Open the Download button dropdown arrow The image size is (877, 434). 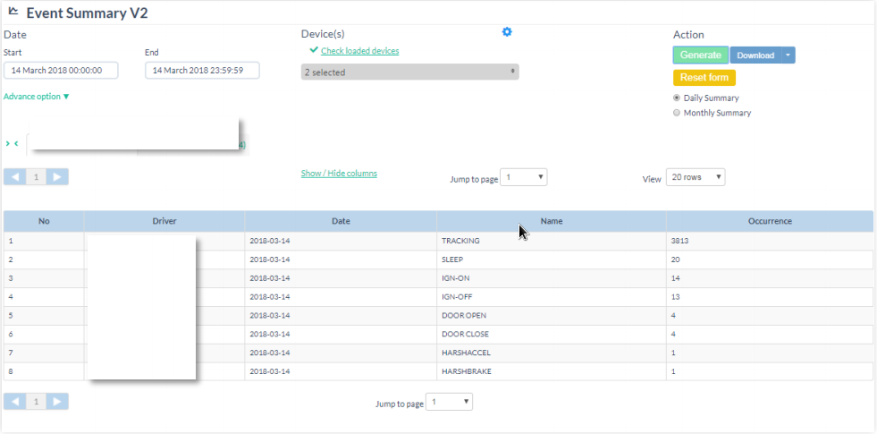tap(788, 55)
